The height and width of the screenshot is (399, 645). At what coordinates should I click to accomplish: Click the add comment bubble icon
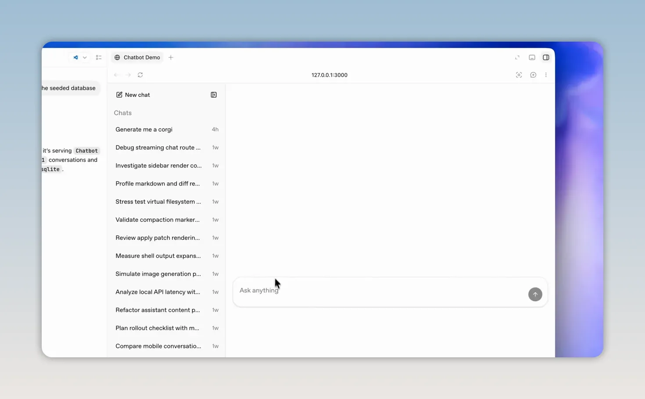pyautogui.click(x=533, y=75)
